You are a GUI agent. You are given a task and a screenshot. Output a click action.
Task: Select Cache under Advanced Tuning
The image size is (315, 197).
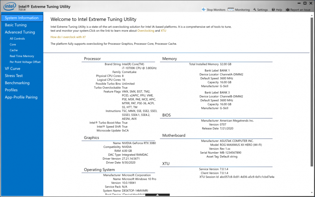pyautogui.click(x=14, y=50)
